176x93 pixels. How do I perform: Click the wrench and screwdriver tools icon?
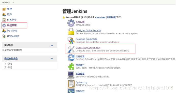pos(71,49)
